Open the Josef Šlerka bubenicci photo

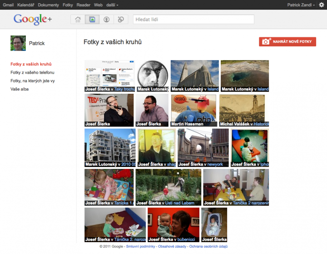173,225
